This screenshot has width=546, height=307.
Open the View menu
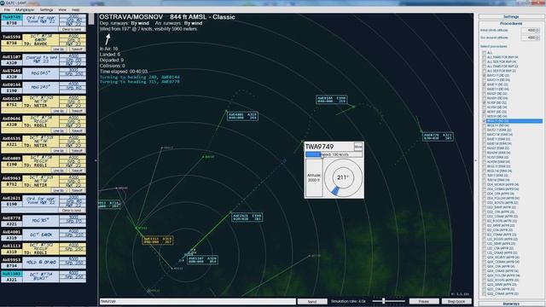click(62, 9)
